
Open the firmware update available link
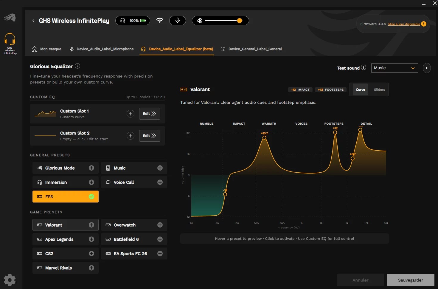(404, 24)
